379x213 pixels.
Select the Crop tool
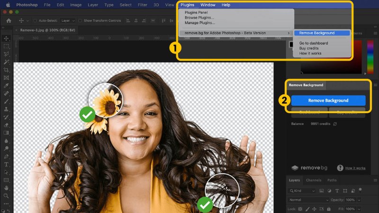(x=6, y=70)
